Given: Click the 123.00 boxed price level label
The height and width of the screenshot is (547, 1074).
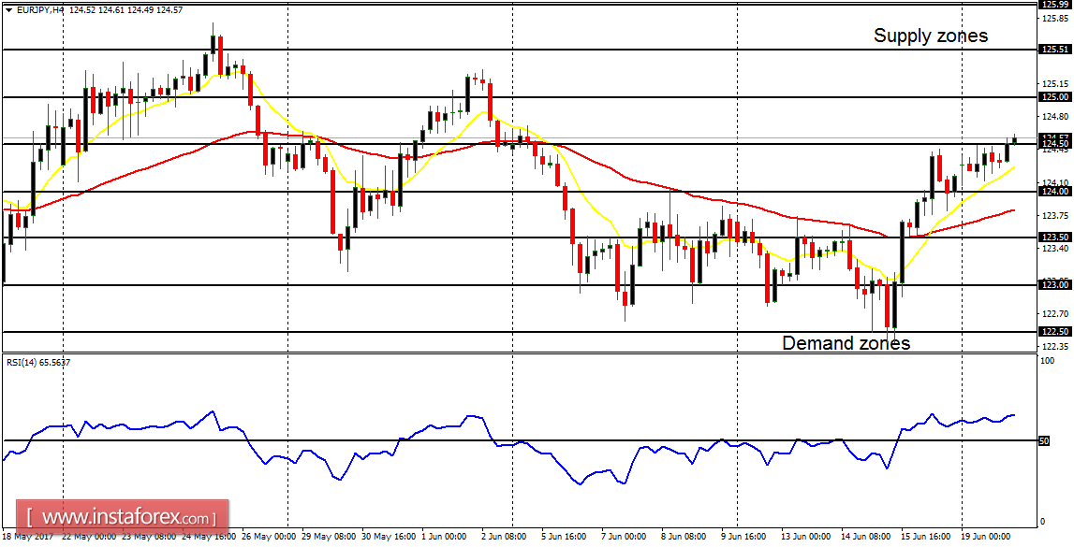Looking at the screenshot, I should (1055, 284).
